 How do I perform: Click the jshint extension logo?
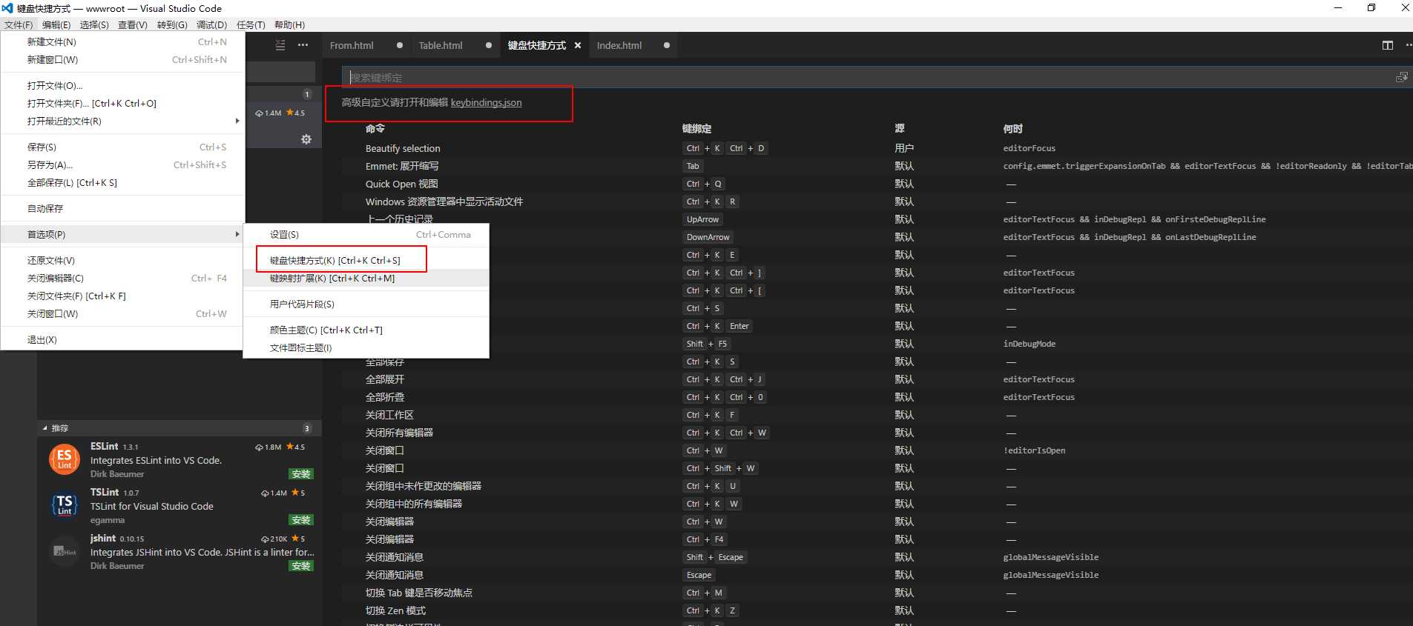coord(65,551)
